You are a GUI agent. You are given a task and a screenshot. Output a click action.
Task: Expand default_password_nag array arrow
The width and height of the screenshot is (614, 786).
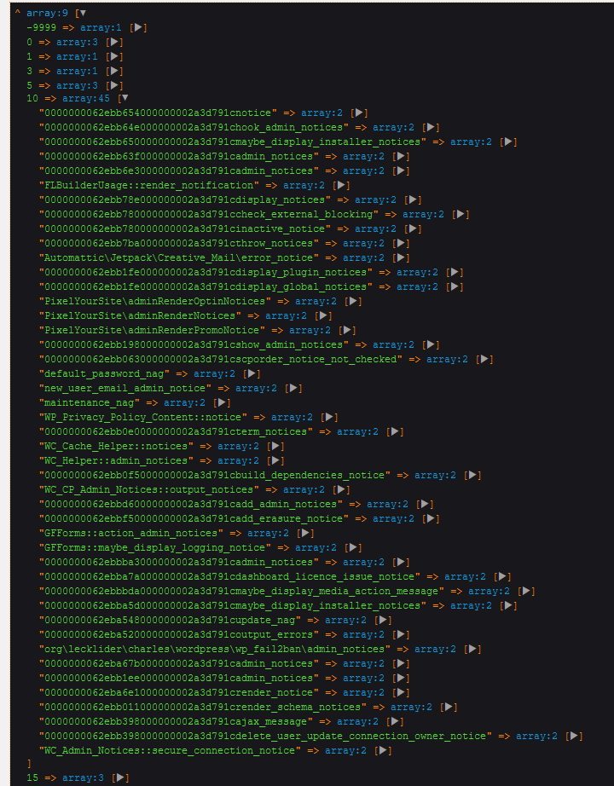252,374
